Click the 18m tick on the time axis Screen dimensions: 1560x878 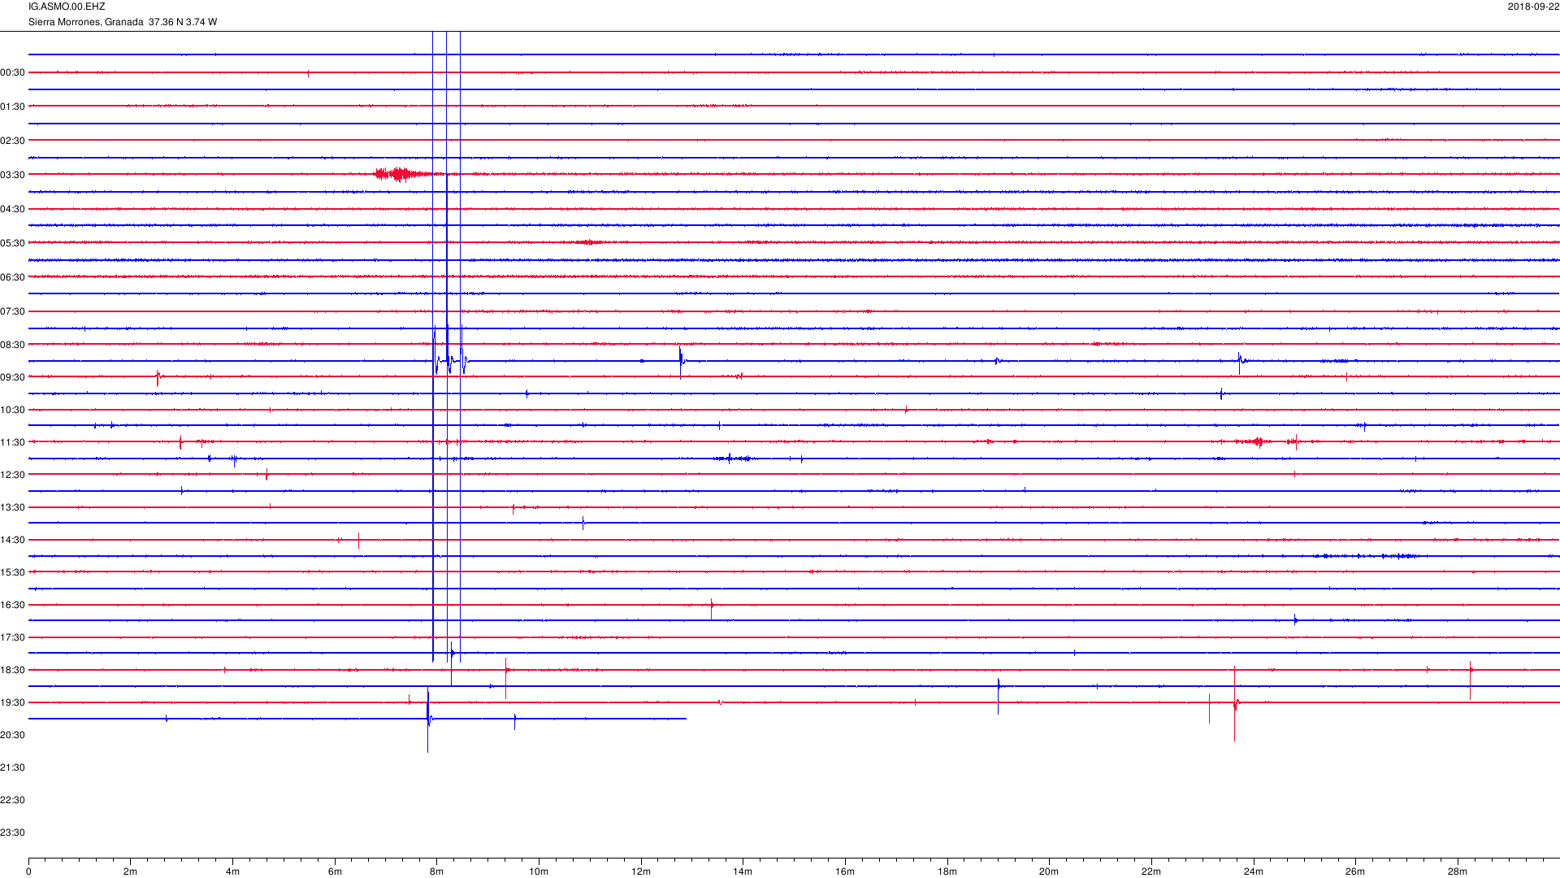(x=947, y=871)
